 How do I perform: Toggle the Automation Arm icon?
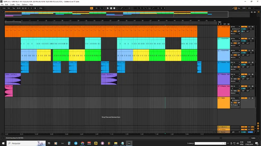(x=121, y=8)
